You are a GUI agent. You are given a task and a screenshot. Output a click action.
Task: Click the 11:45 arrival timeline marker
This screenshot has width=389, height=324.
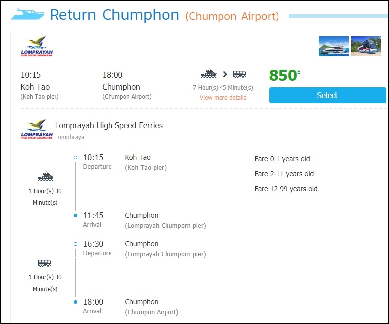[x=75, y=216]
